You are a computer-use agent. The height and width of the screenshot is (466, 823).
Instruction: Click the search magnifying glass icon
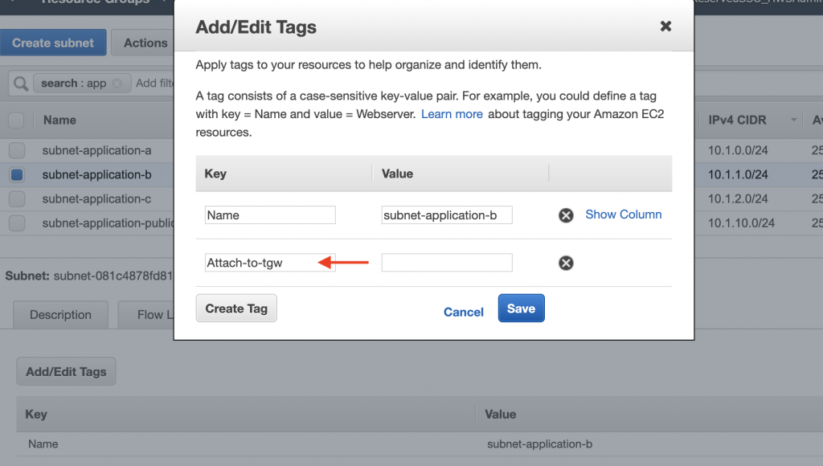point(20,83)
